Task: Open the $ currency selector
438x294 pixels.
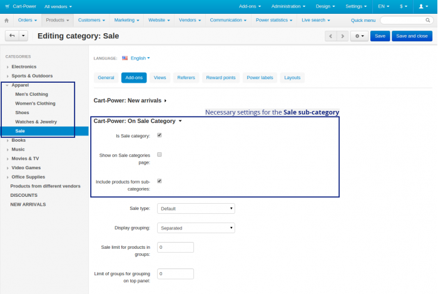Action: pos(404,6)
